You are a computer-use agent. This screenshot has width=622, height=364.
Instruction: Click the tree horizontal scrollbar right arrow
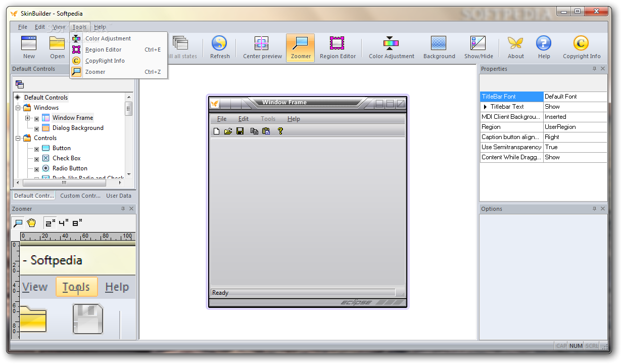[121, 183]
